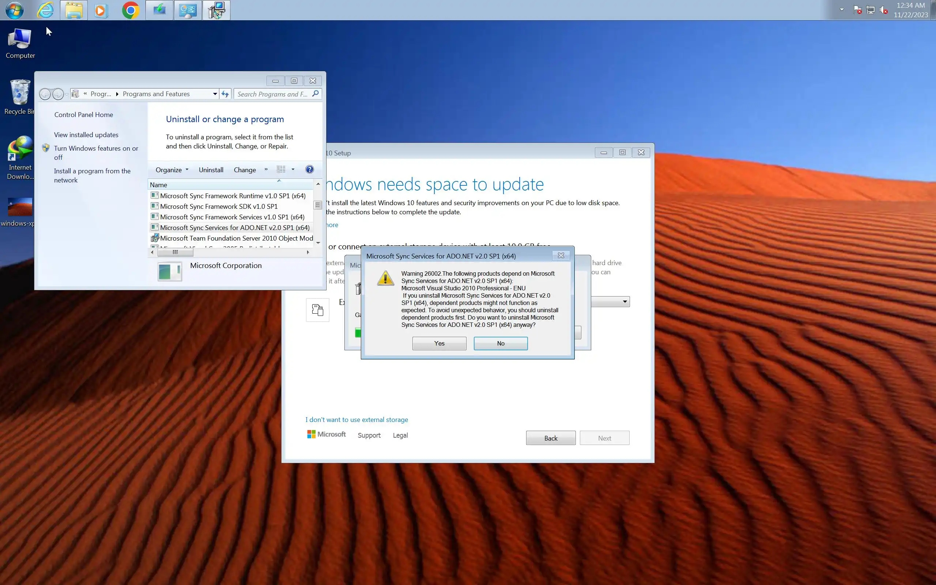Click the Search Programs and Features field
The width and height of the screenshot is (936, 585).
(x=273, y=94)
